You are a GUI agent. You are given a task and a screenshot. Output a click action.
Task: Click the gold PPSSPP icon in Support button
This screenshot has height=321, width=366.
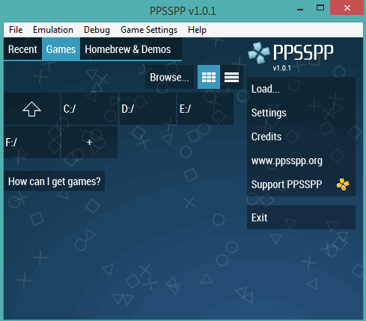[343, 184]
